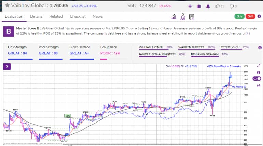Star Vaibhav Global as favorite

7,5
